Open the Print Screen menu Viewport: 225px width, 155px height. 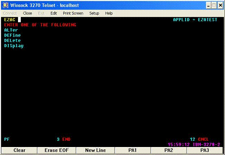(x=73, y=13)
